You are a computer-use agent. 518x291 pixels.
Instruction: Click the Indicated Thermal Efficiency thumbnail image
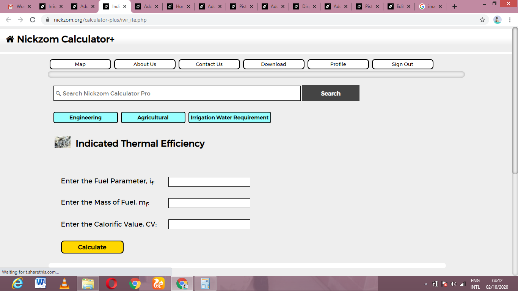tap(63, 142)
